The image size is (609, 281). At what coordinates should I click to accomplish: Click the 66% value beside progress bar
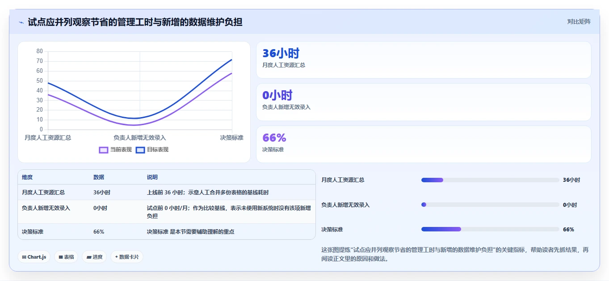[x=568, y=229]
